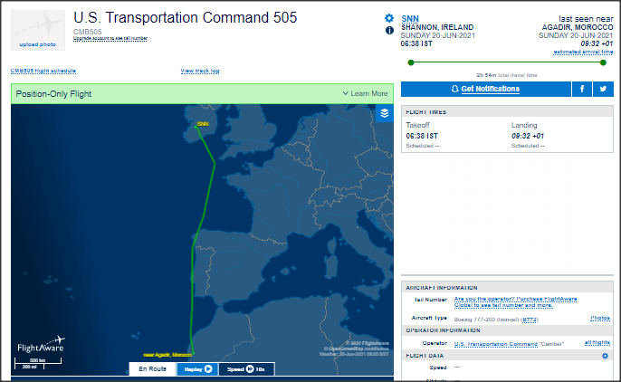Screen dimensions: 621x382
Task: Click the SNN airport code link
Action: click(x=410, y=18)
